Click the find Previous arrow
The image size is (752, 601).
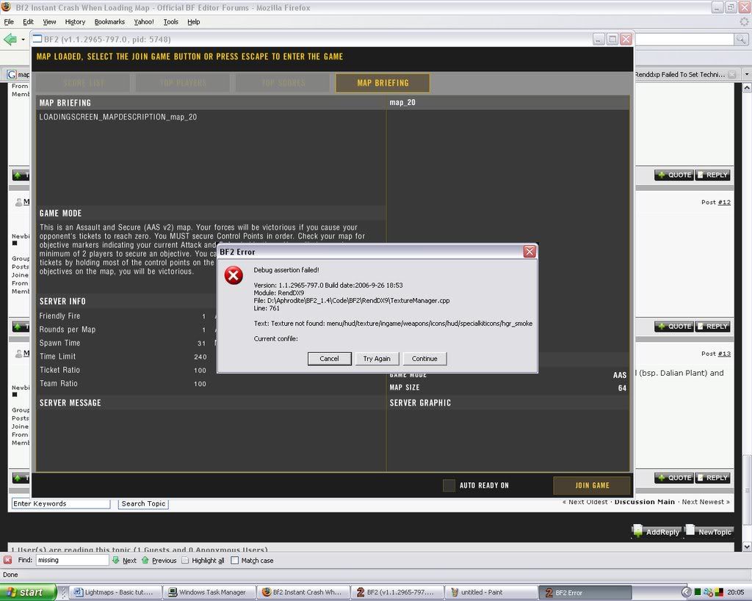[145, 560]
